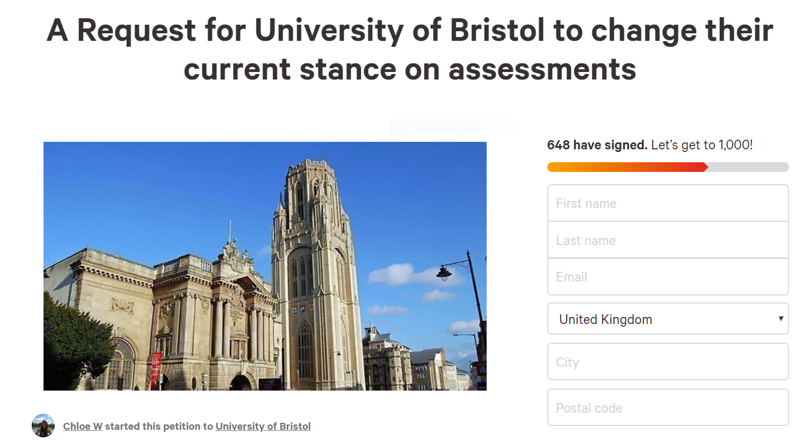
Task: Follow the University of Bristol link
Action: (x=263, y=427)
